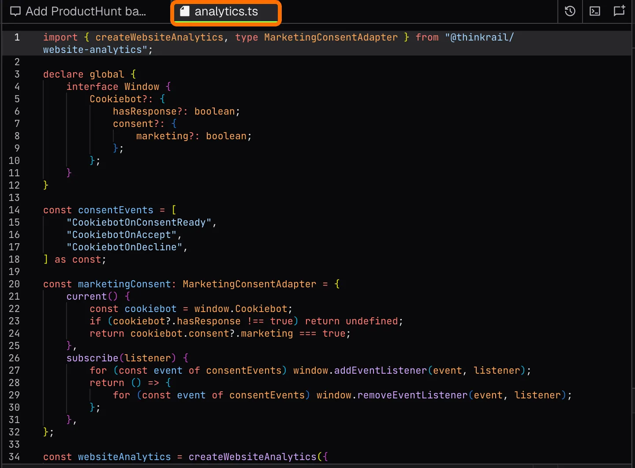Click line number 1 in the gutter
Viewport: 635px width, 468px height.
[17, 37]
